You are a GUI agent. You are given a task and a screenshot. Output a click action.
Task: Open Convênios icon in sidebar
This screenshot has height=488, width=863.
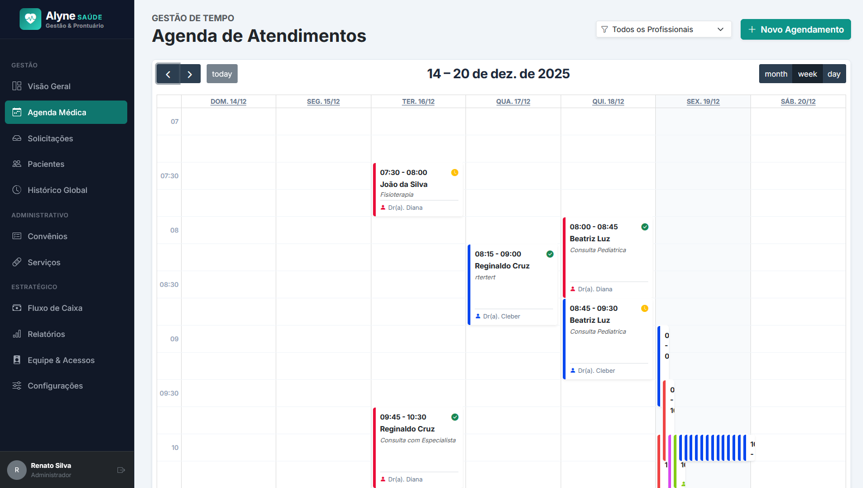pyautogui.click(x=17, y=236)
